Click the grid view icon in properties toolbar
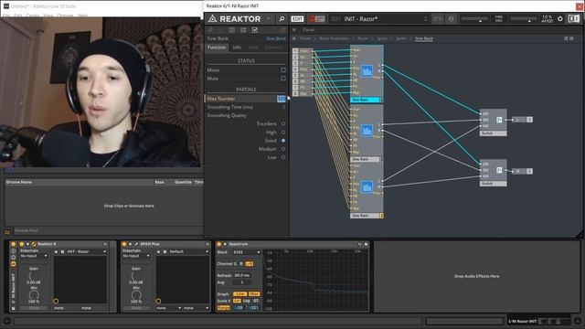585x329 pixels. click(x=243, y=30)
